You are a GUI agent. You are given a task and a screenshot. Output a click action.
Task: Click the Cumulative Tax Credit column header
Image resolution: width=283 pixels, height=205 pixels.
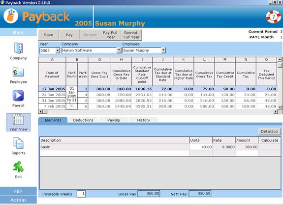[225, 75]
